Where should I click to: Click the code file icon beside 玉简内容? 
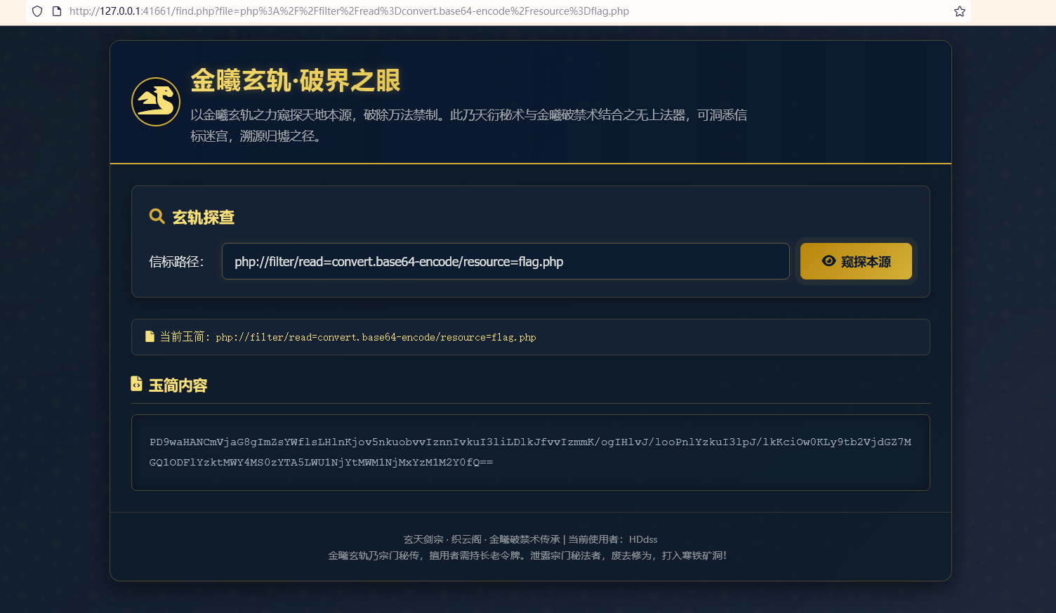click(136, 383)
